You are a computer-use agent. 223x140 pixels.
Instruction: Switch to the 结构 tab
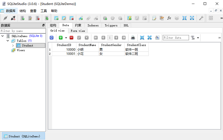coord(53,25)
